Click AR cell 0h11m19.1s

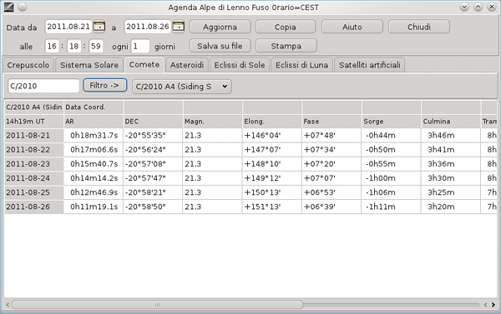pos(94,207)
